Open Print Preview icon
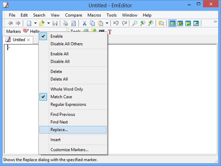This screenshot has width=221, height=166. (73, 23)
